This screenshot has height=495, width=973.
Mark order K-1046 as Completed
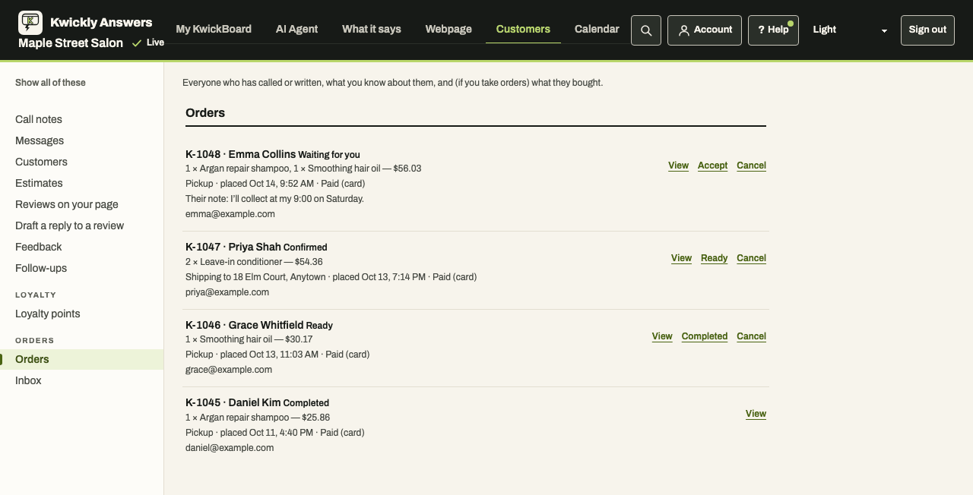(x=705, y=336)
